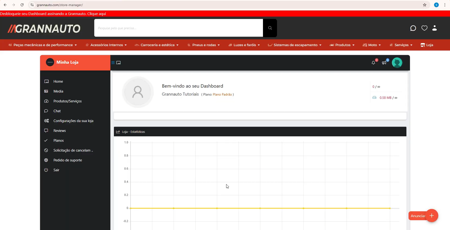Click the 0.58 MB storage value
This screenshot has height=230, width=450.
(x=386, y=98)
